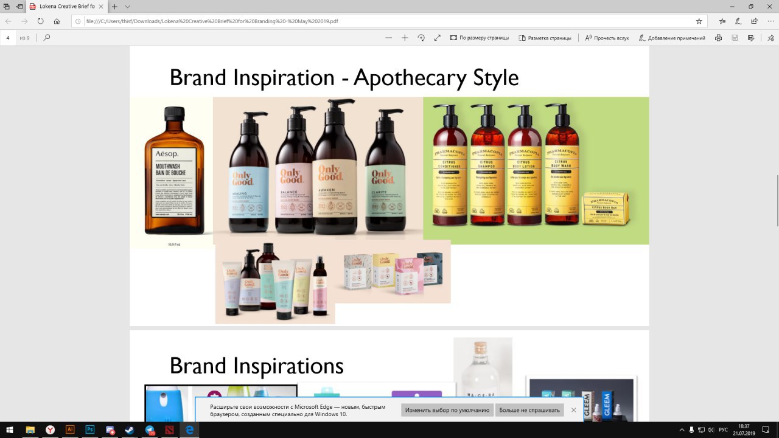
Task: Open Adobe Photoshop from taskbar
Action: click(90, 429)
